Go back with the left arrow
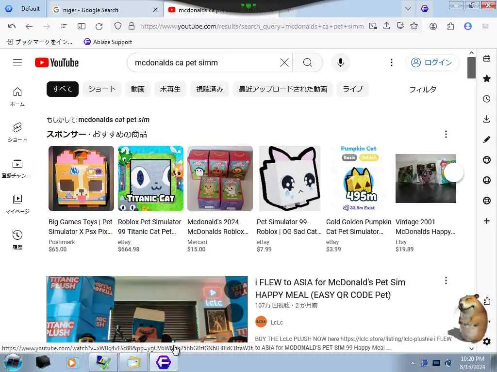 pos(29,26)
